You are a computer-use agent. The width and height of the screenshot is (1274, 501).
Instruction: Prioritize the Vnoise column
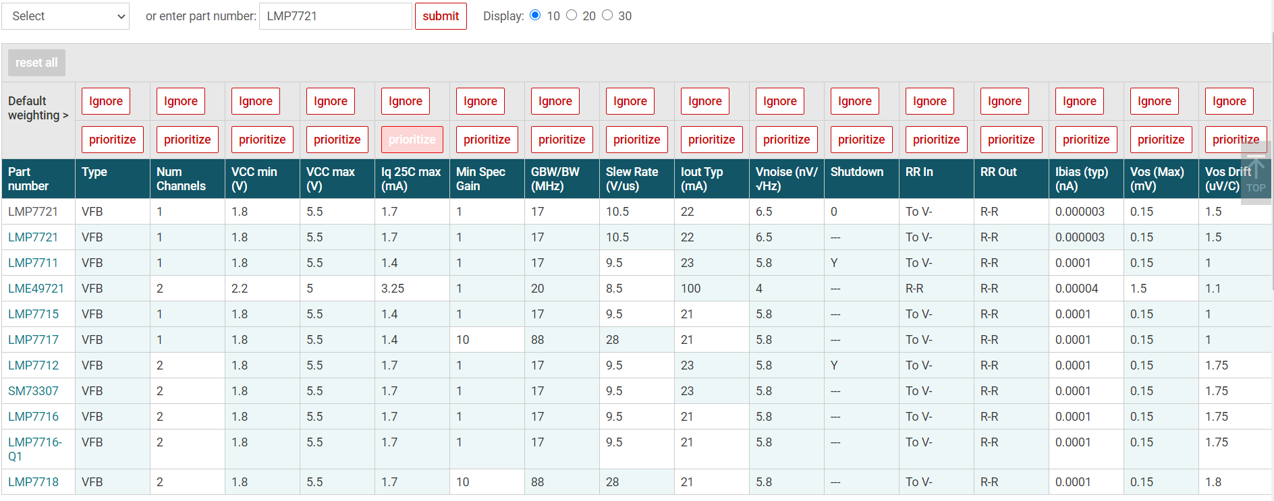(x=787, y=140)
